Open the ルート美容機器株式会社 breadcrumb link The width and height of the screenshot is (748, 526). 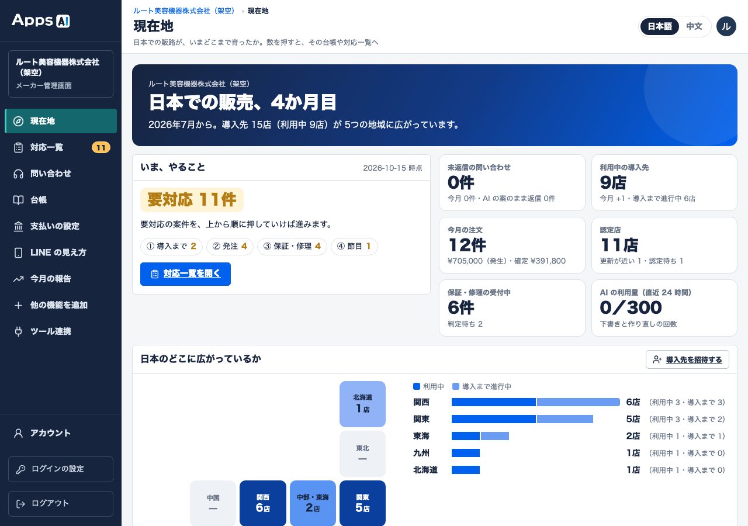coord(184,11)
